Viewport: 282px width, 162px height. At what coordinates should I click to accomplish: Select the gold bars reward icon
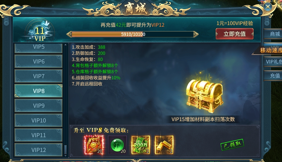[164, 145]
